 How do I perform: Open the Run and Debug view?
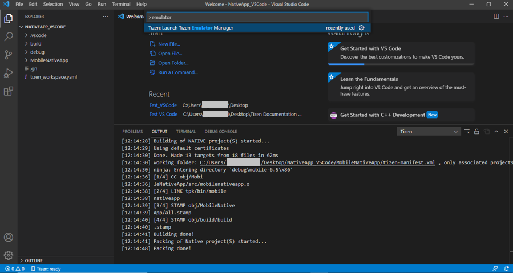[9, 73]
